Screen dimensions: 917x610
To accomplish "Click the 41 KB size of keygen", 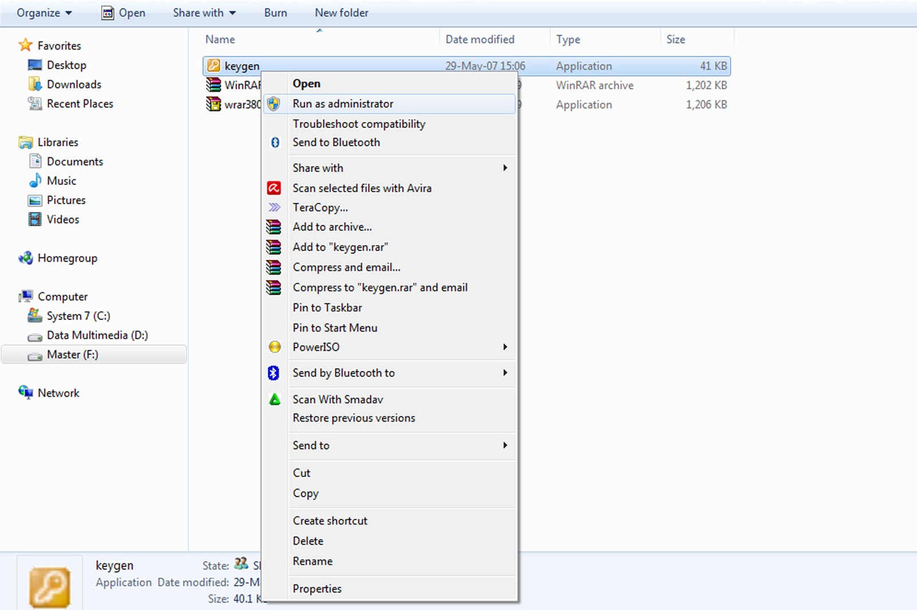I will [713, 66].
